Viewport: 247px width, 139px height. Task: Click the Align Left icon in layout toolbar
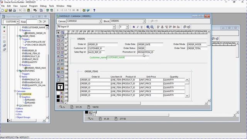158,27
